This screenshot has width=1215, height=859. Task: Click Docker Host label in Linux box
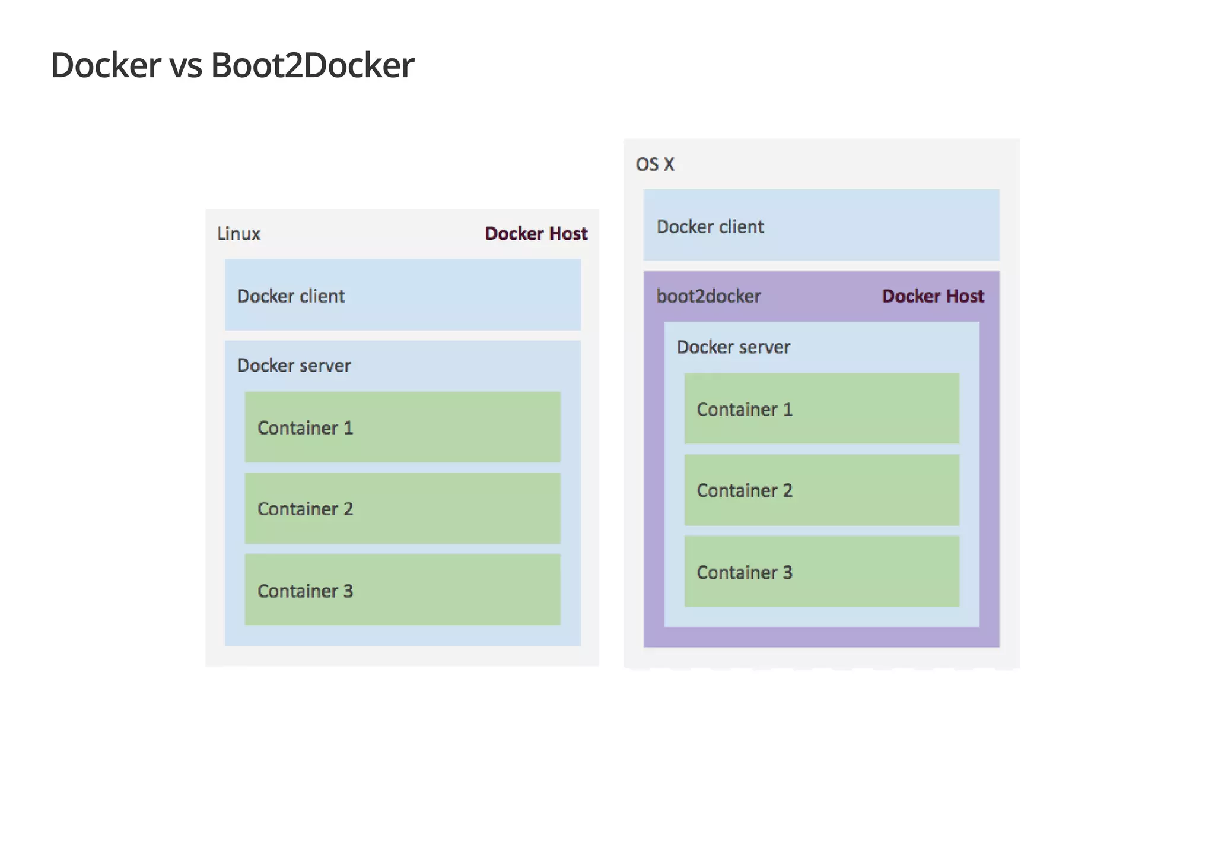(536, 234)
